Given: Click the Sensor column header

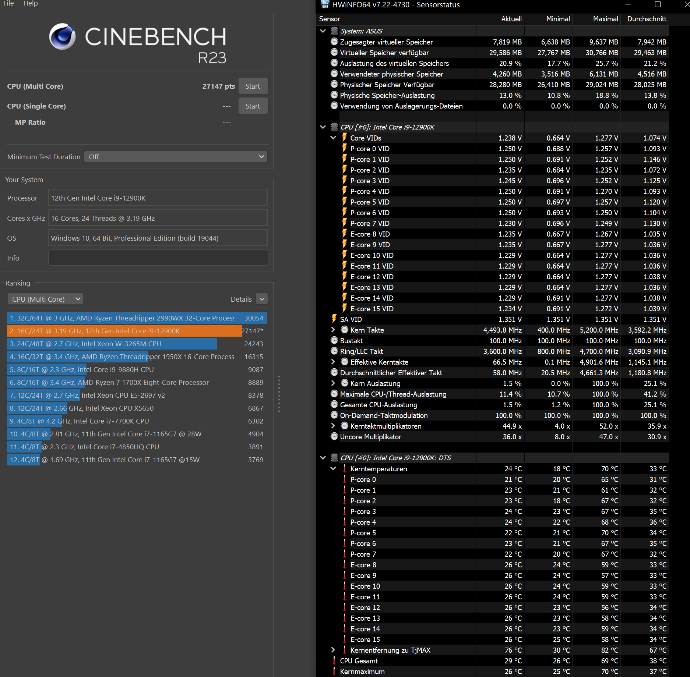Looking at the screenshot, I should (396, 19).
